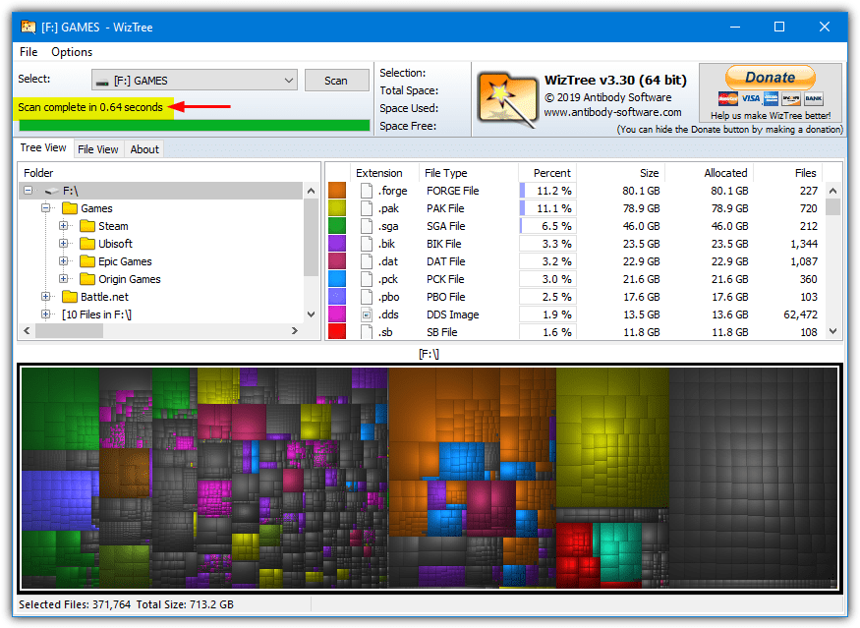
Task: Open the www.antibody-software.com link
Action: (x=612, y=112)
